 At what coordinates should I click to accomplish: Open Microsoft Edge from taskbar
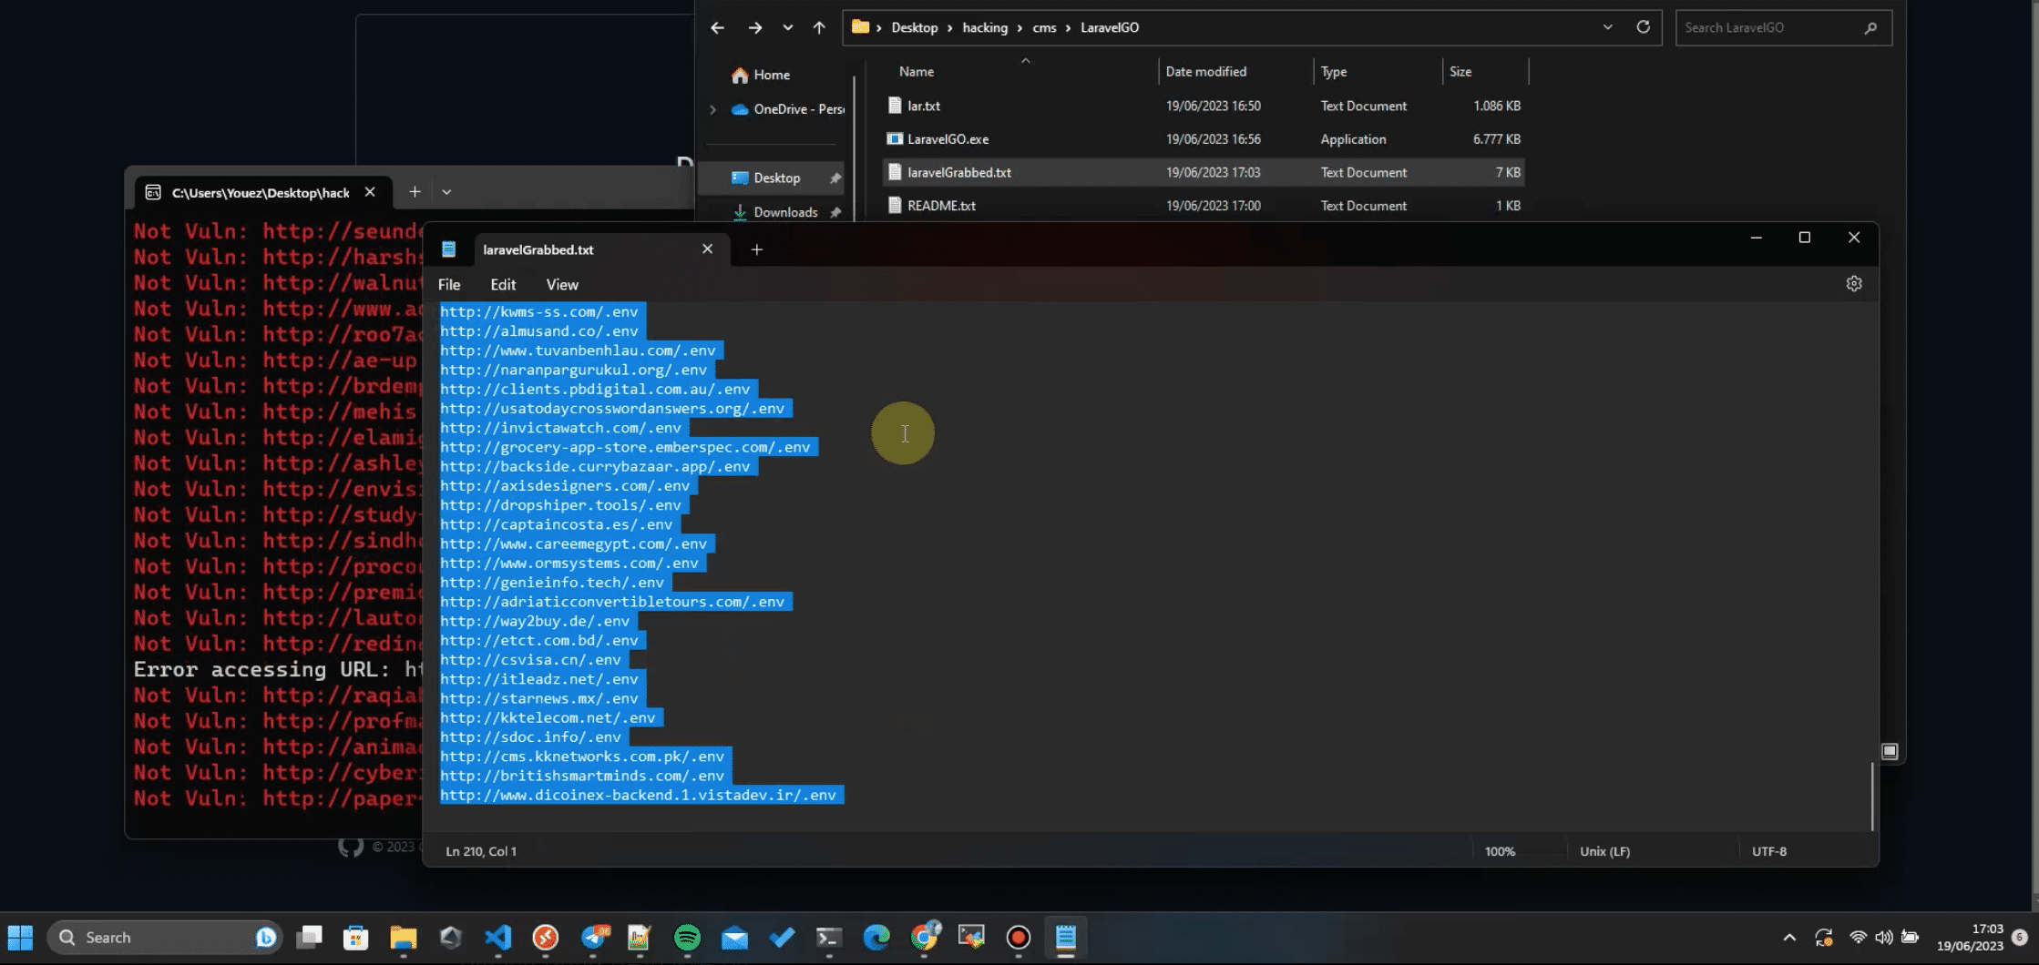876,937
